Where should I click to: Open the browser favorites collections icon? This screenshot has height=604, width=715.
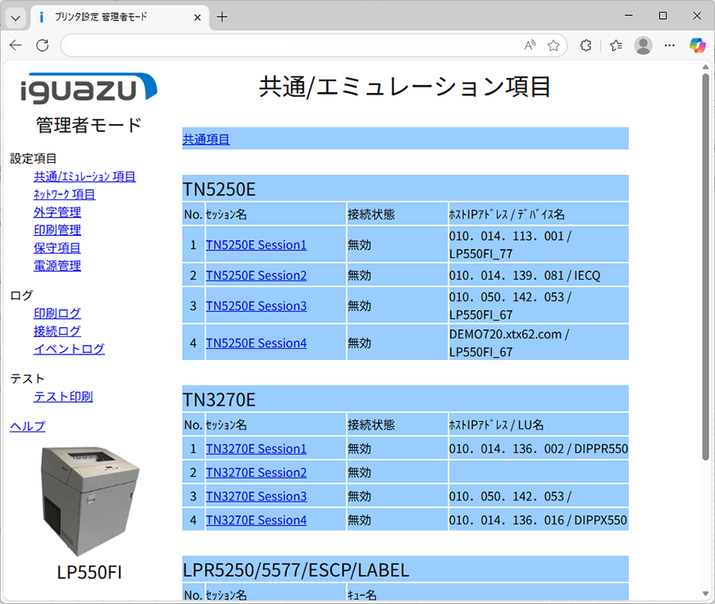[x=615, y=45]
